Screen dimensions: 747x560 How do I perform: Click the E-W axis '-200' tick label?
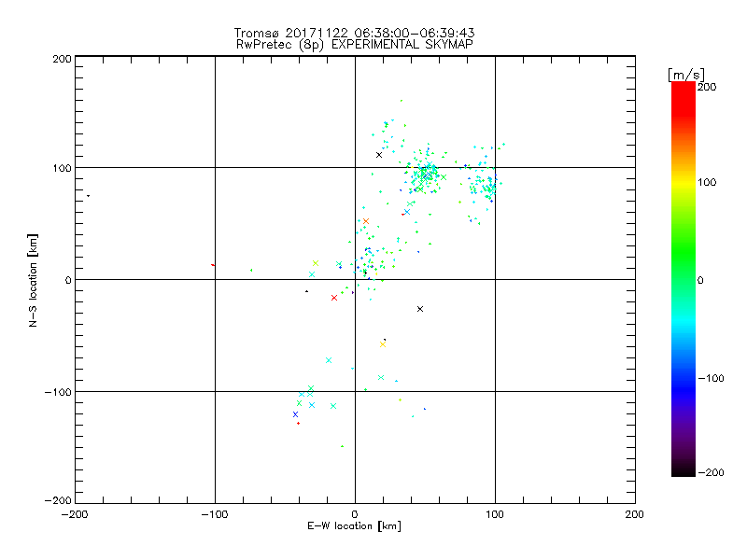tap(75, 514)
